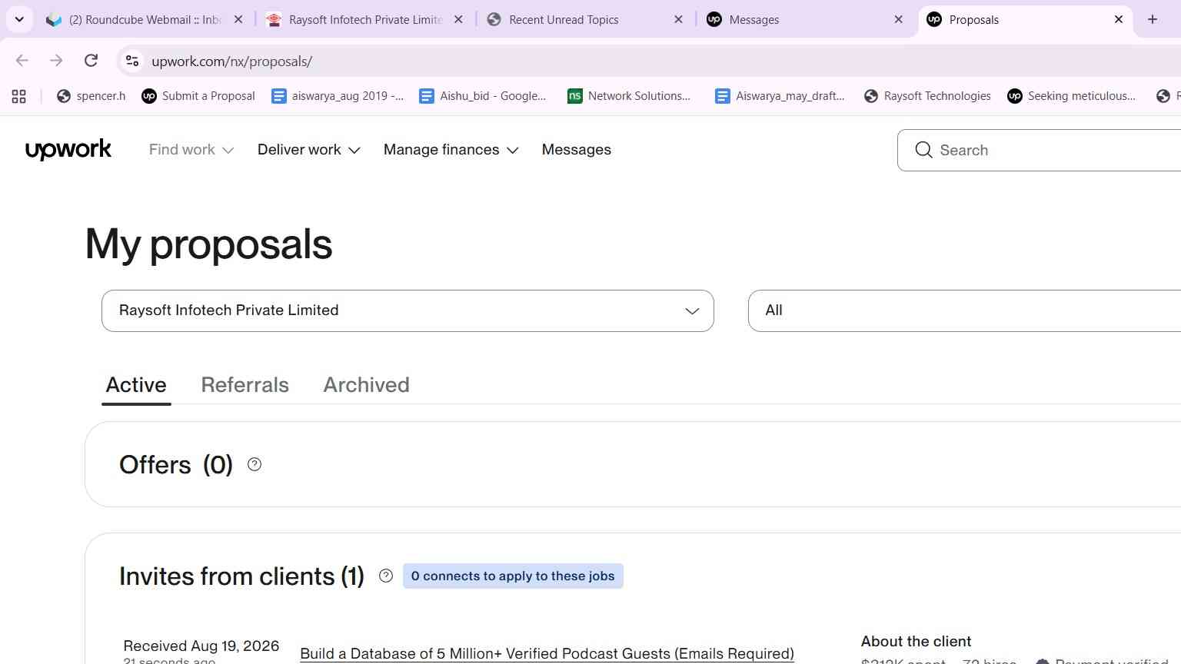Screen dimensions: 1181x664
Task: Open a new browser tab
Action: pos(1153,19)
